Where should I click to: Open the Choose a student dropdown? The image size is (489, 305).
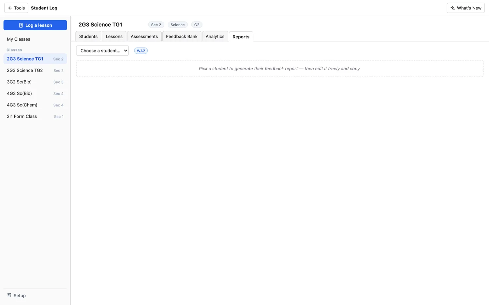tap(102, 51)
